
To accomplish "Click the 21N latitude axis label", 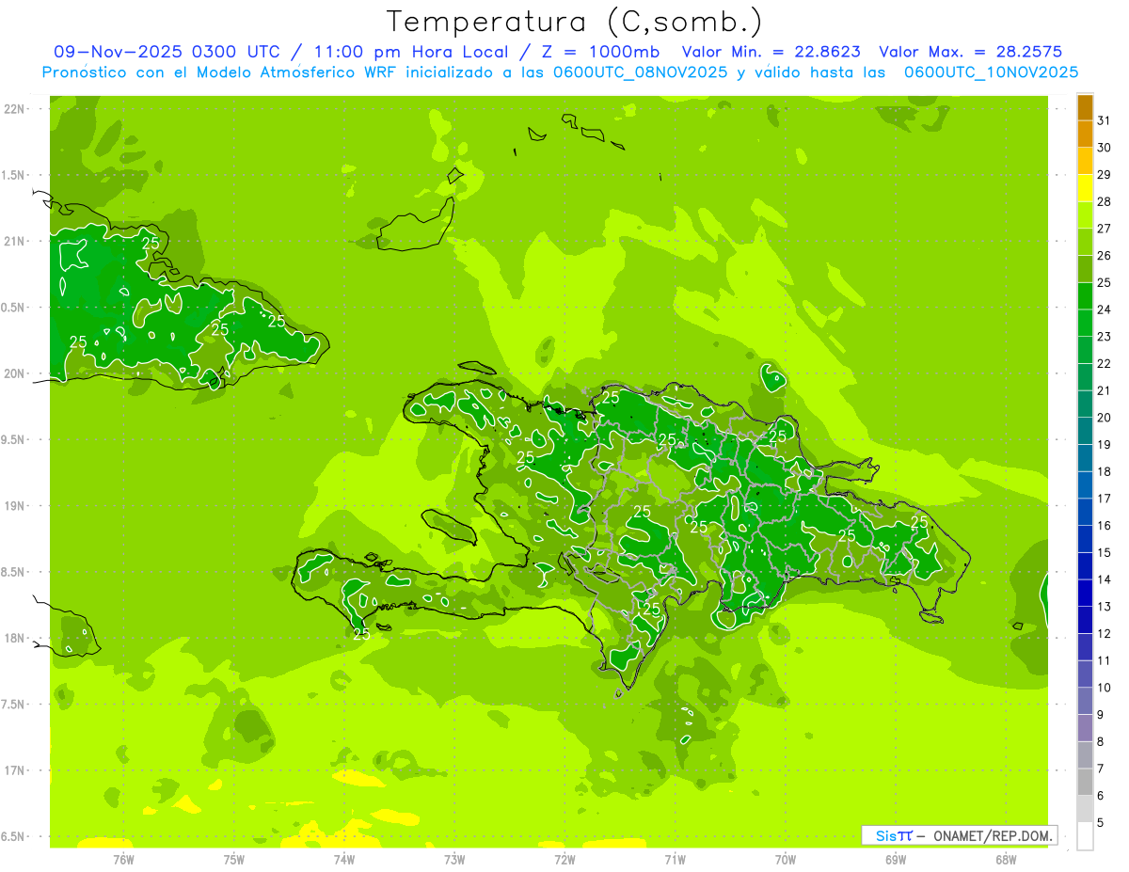I will click(x=13, y=242).
